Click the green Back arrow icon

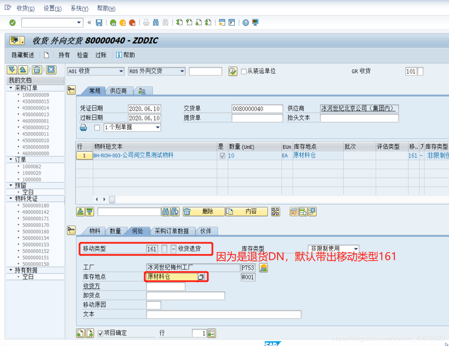pyautogui.click(x=113, y=23)
